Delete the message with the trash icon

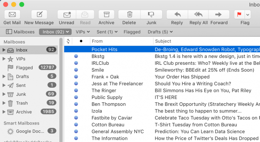[x=130, y=15]
